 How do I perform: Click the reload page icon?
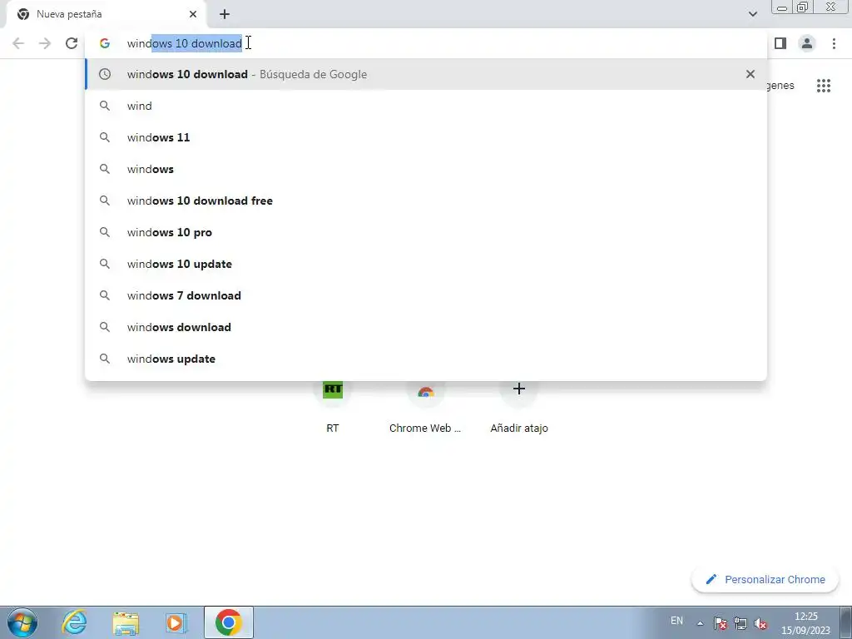point(72,43)
